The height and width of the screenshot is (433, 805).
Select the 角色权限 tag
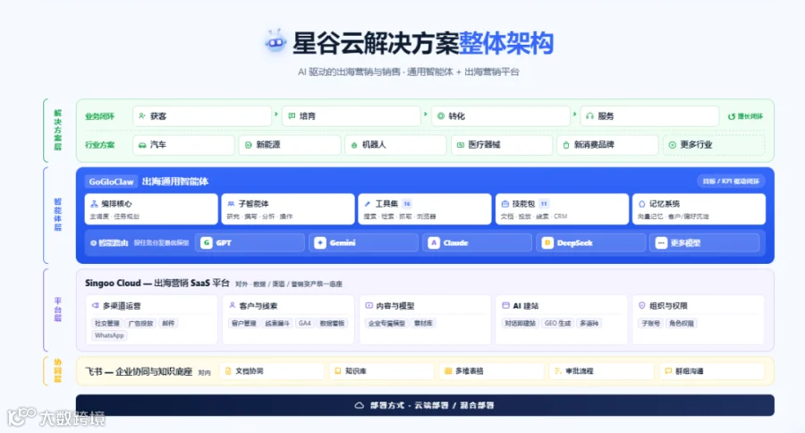(x=682, y=323)
